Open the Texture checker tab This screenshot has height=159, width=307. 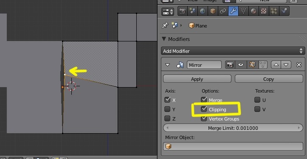click(x=264, y=11)
